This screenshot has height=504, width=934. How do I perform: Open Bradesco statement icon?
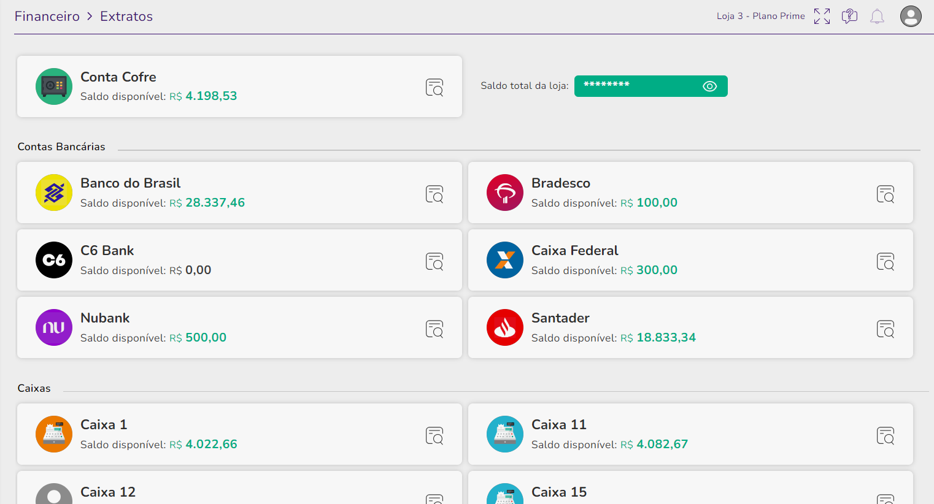(886, 194)
